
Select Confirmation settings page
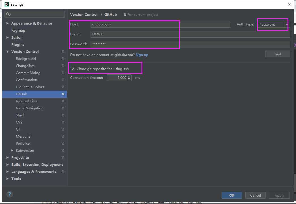[x=26, y=80]
